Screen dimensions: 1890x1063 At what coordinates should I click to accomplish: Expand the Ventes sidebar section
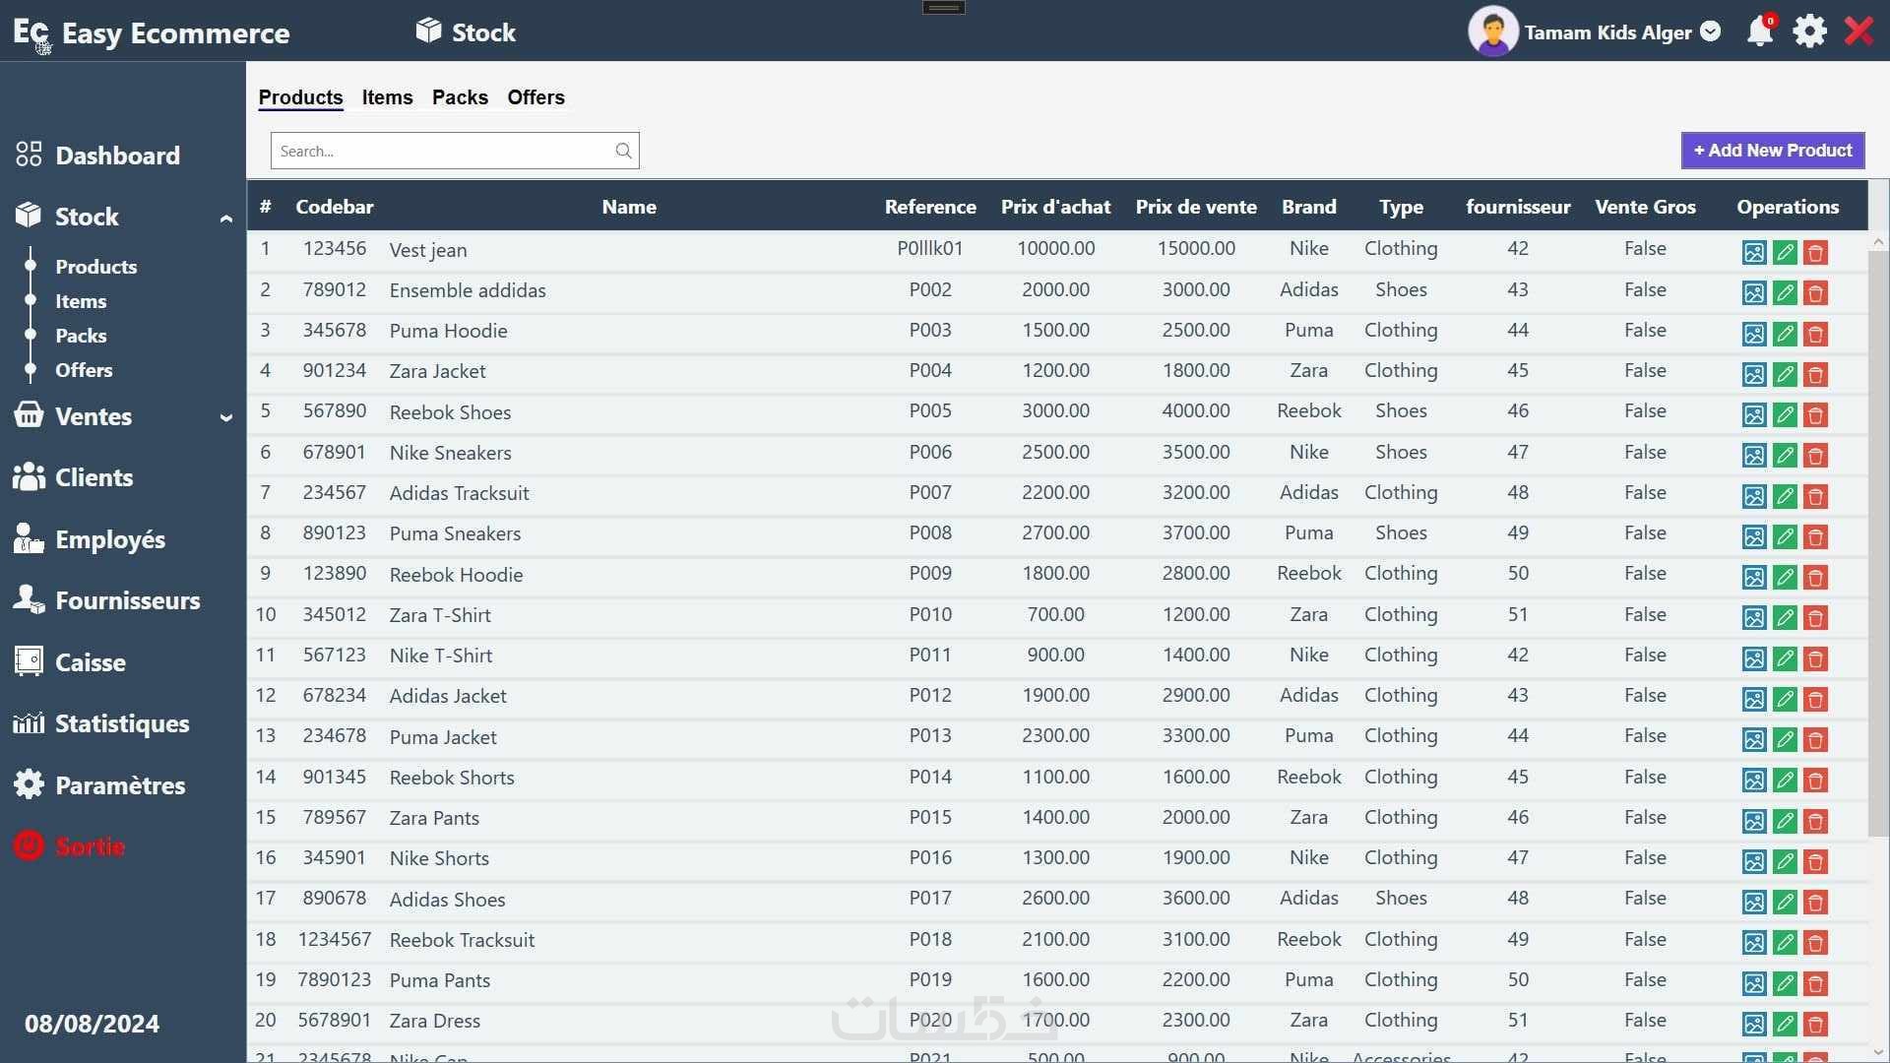225,417
